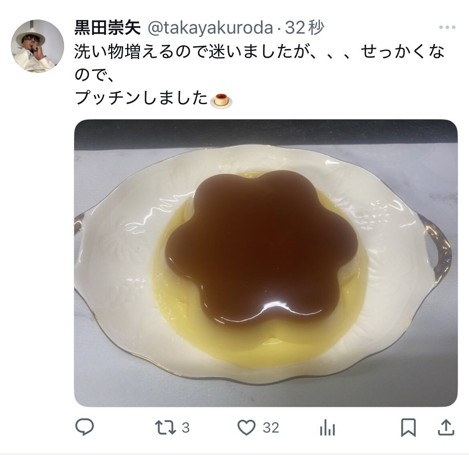Like the post with the heart icon

tap(247, 427)
